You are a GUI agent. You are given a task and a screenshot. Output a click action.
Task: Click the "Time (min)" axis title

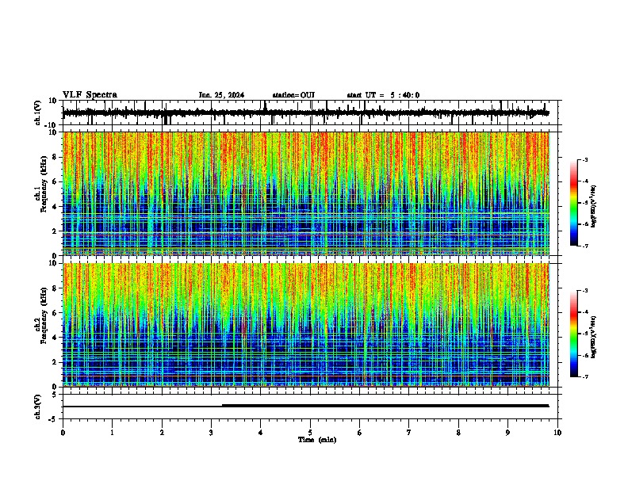(317, 440)
